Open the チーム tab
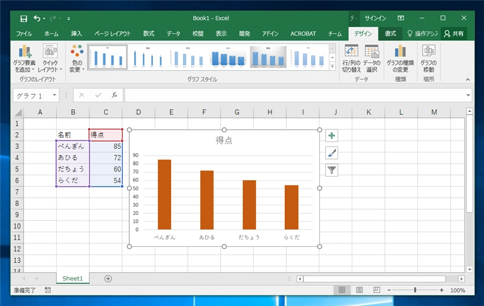Viewport: 484px width, 306px height. pos(335,34)
